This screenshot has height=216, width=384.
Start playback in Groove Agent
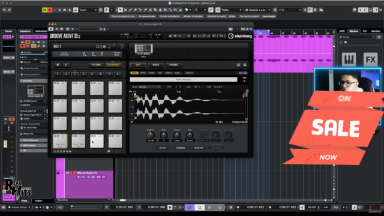pyautogui.click(x=66, y=65)
